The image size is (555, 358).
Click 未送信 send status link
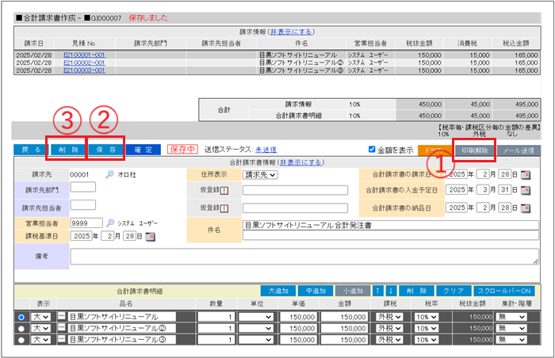tap(266, 149)
